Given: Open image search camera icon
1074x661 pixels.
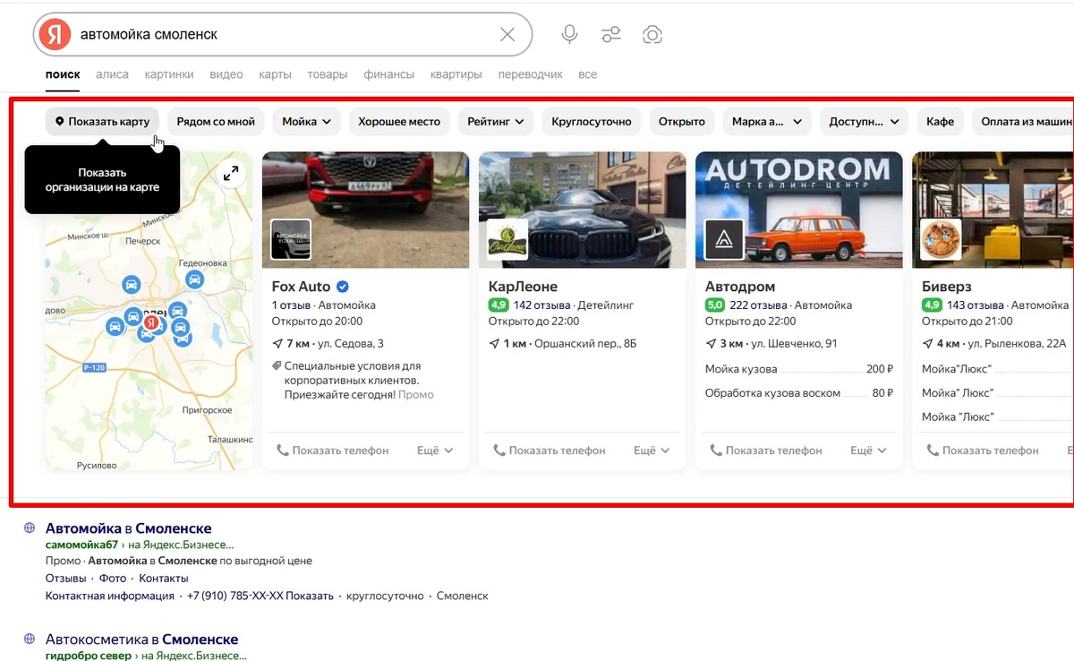Looking at the screenshot, I should (x=652, y=35).
